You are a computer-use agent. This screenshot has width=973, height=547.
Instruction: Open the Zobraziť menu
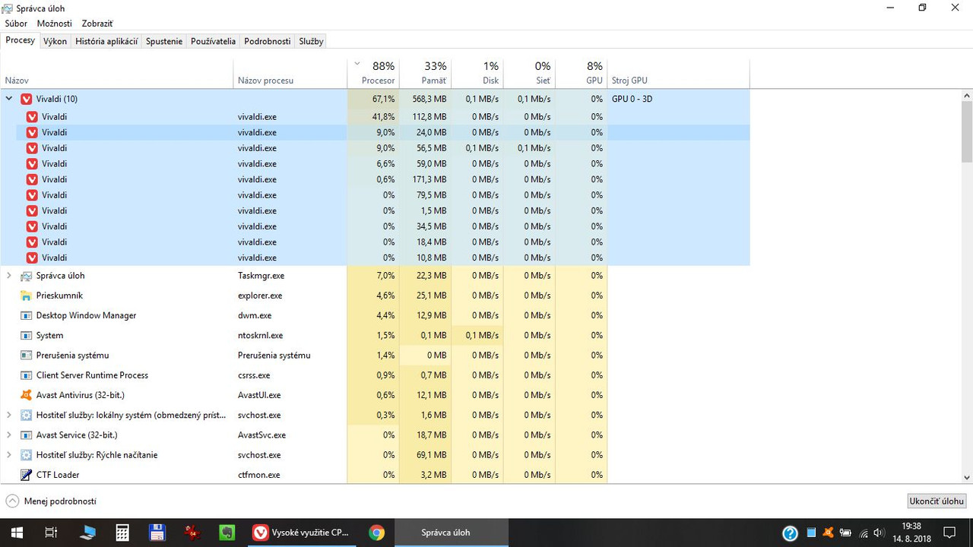point(97,24)
